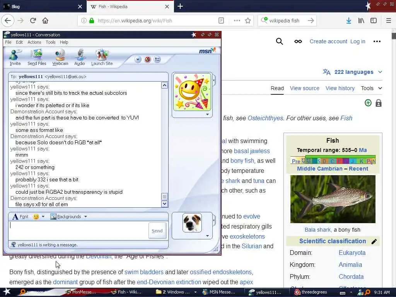Bookmark page with the star icon

(248, 21)
